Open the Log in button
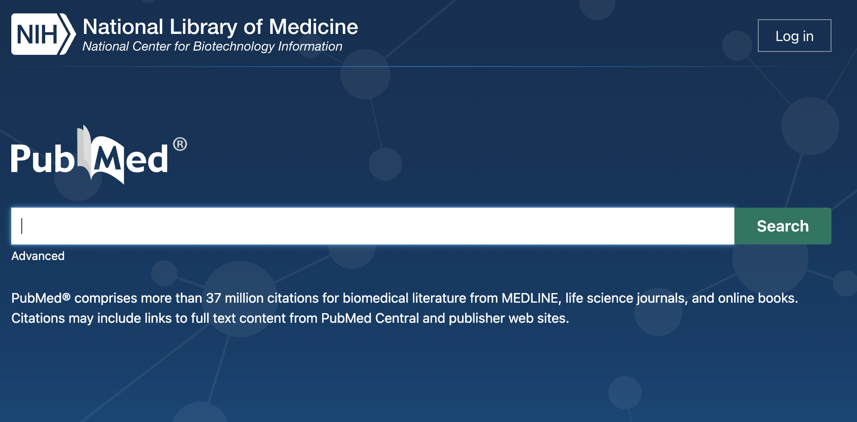 (x=794, y=36)
